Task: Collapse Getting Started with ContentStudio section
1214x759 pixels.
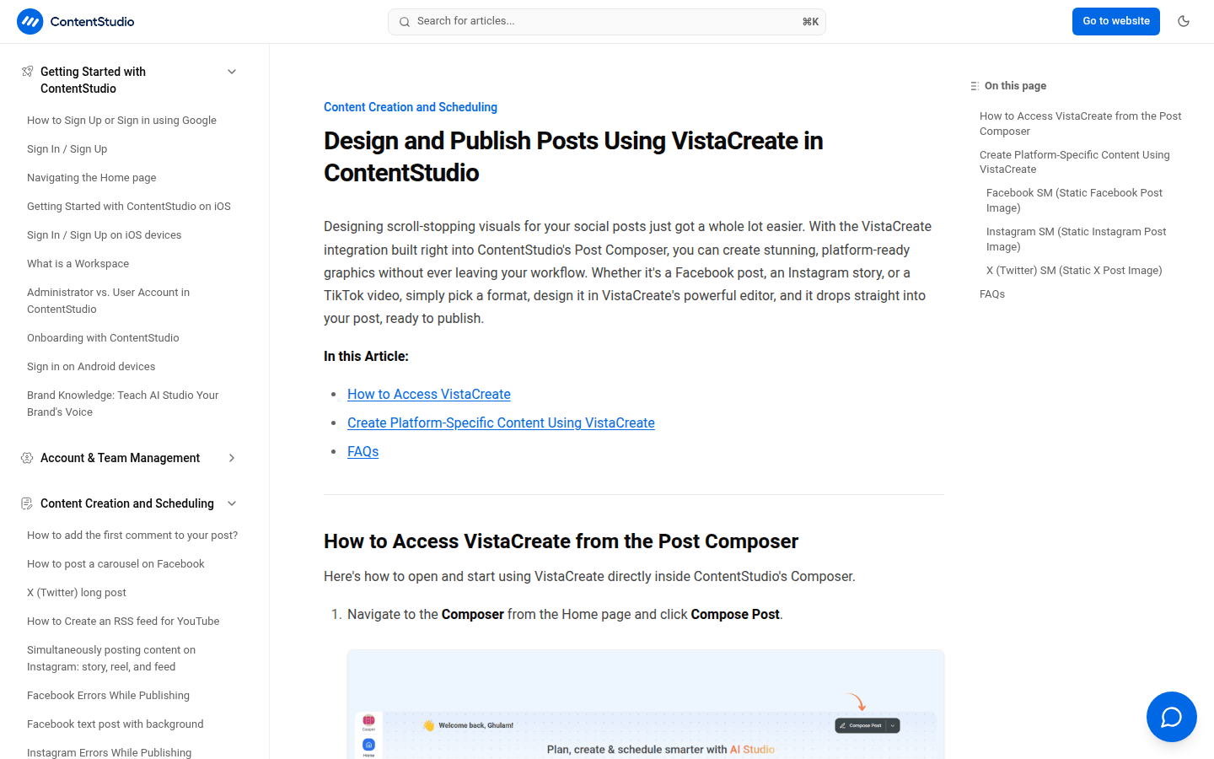Action: click(232, 72)
